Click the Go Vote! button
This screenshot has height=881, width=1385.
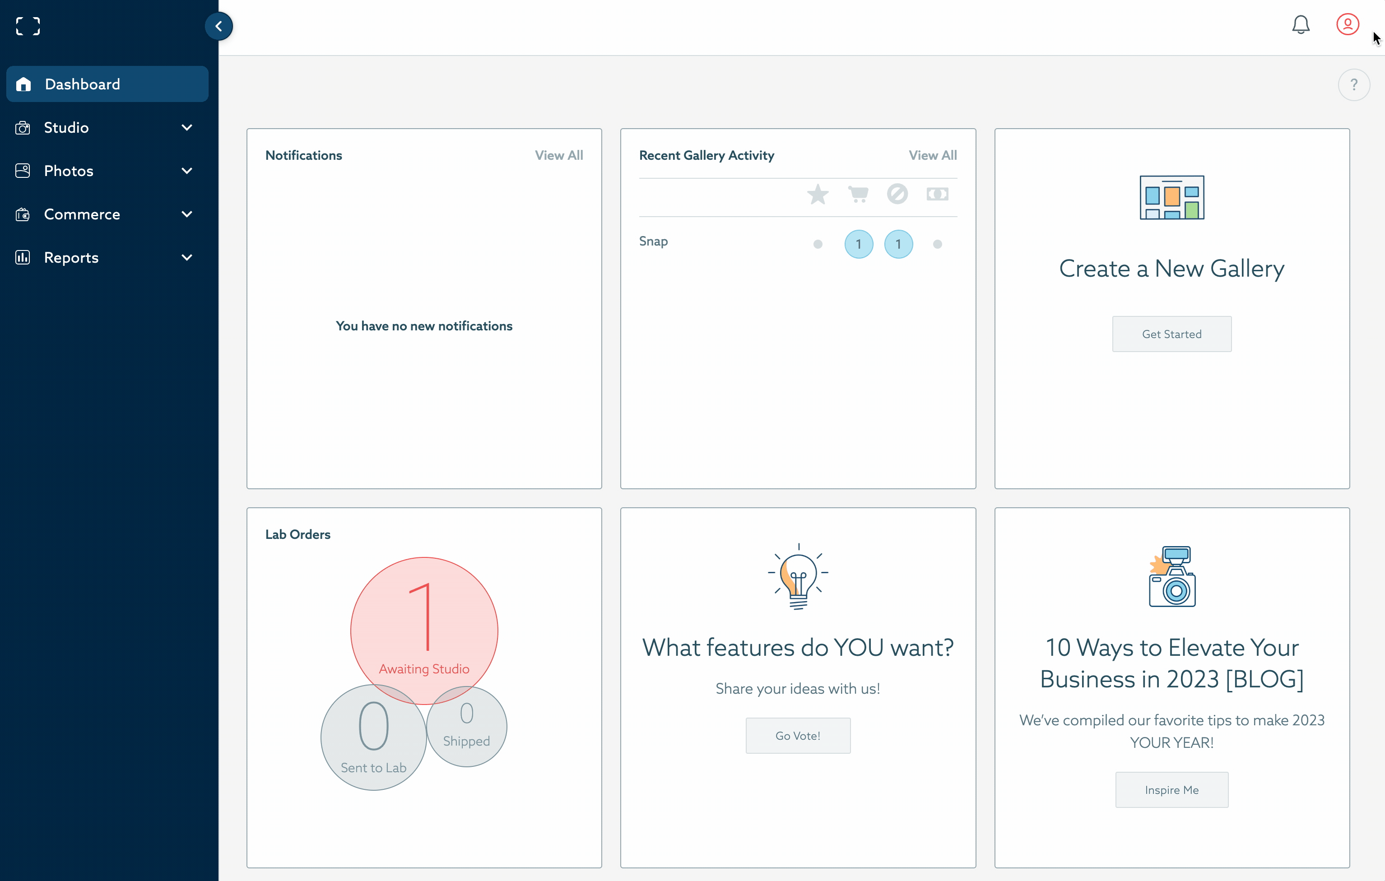[798, 736]
